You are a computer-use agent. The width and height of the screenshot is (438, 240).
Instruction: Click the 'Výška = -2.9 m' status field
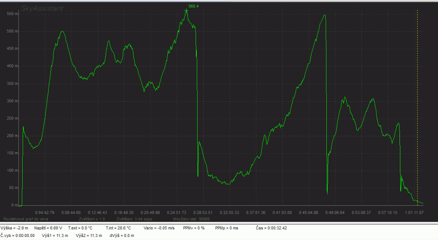coord(15,228)
